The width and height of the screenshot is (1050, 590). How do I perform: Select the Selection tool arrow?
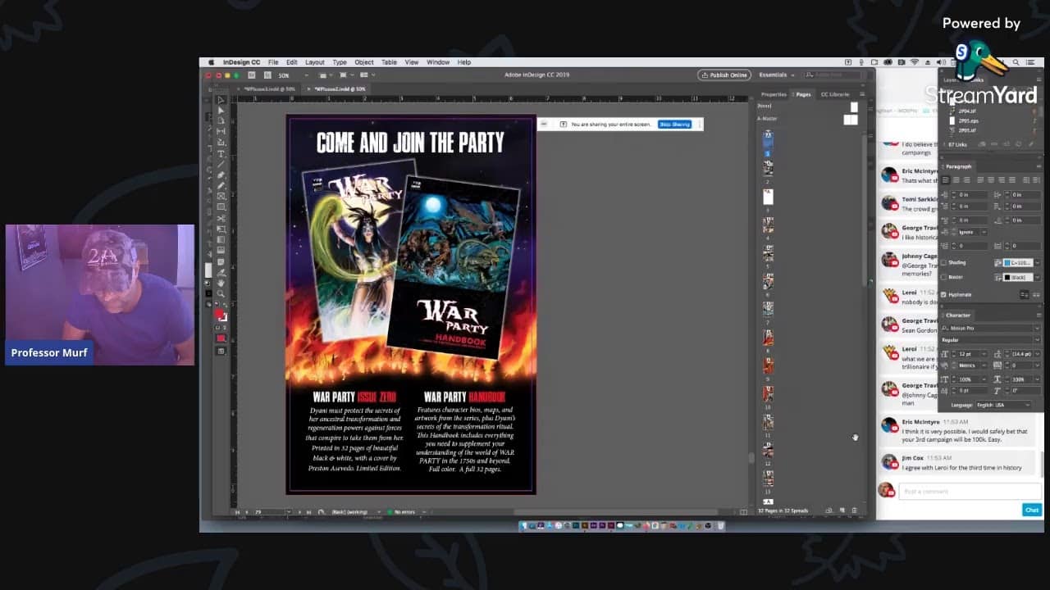221,100
